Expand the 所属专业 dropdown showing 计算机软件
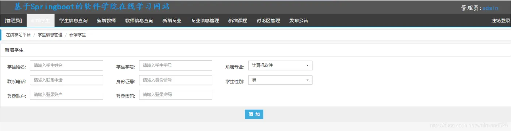The image size is (511, 131). (x=280, y=65)
